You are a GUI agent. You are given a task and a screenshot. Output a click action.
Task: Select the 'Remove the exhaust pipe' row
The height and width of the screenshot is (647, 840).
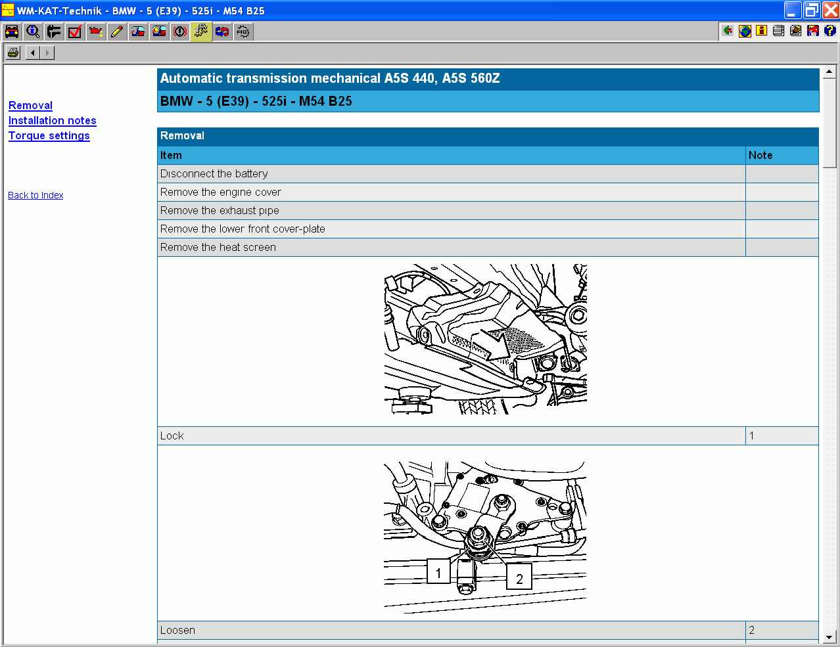[x=488, y=210]
